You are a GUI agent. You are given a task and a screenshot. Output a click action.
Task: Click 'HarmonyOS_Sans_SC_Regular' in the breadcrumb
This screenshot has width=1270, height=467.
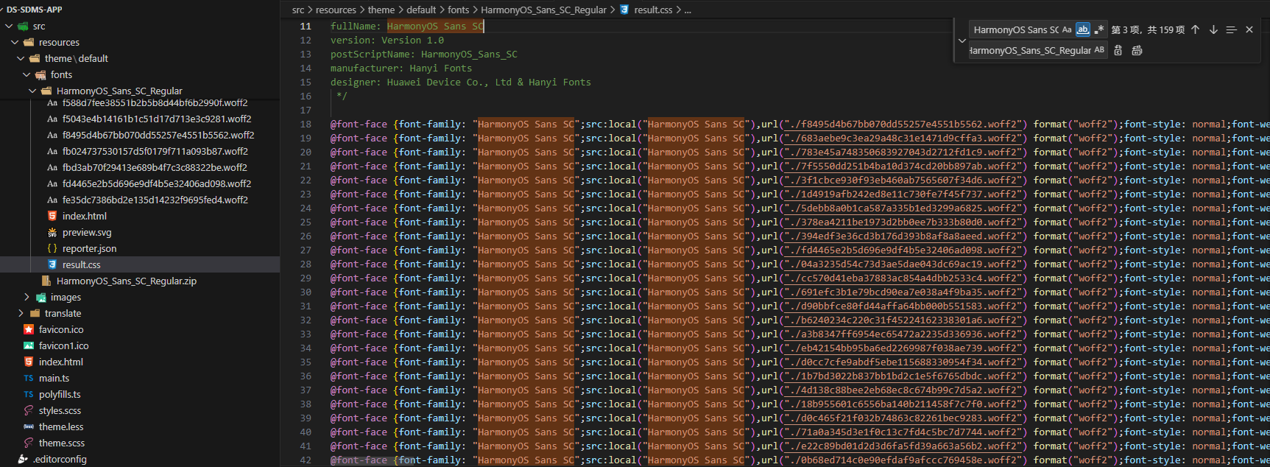coord(543,10)
